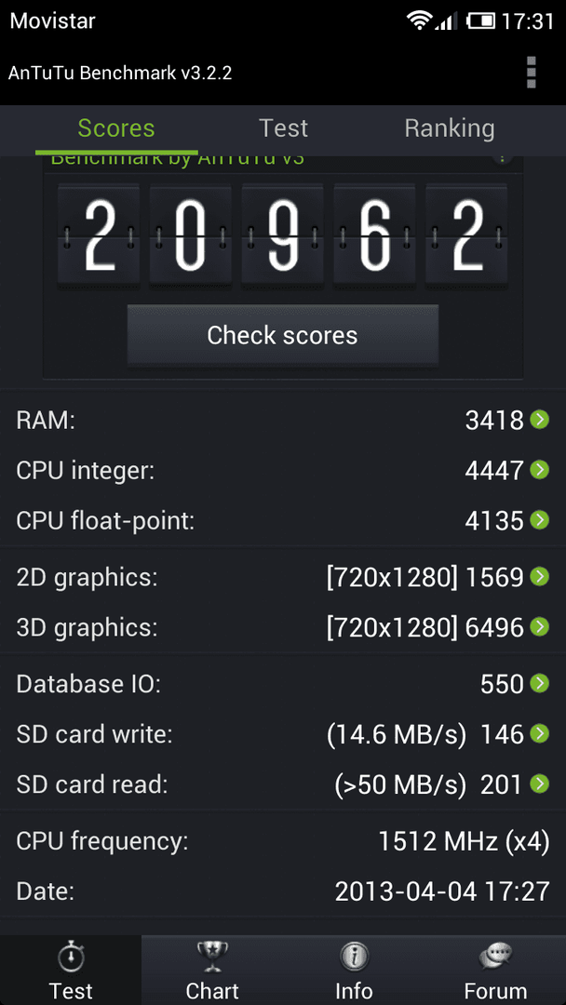Tap the 20962 total score counter
Screen dimensions: 566x1005
[283, 234]
